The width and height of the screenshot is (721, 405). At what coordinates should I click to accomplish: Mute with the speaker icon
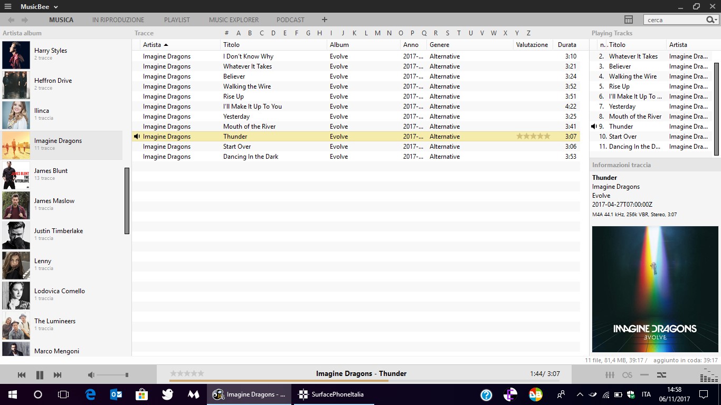[91, 375]
